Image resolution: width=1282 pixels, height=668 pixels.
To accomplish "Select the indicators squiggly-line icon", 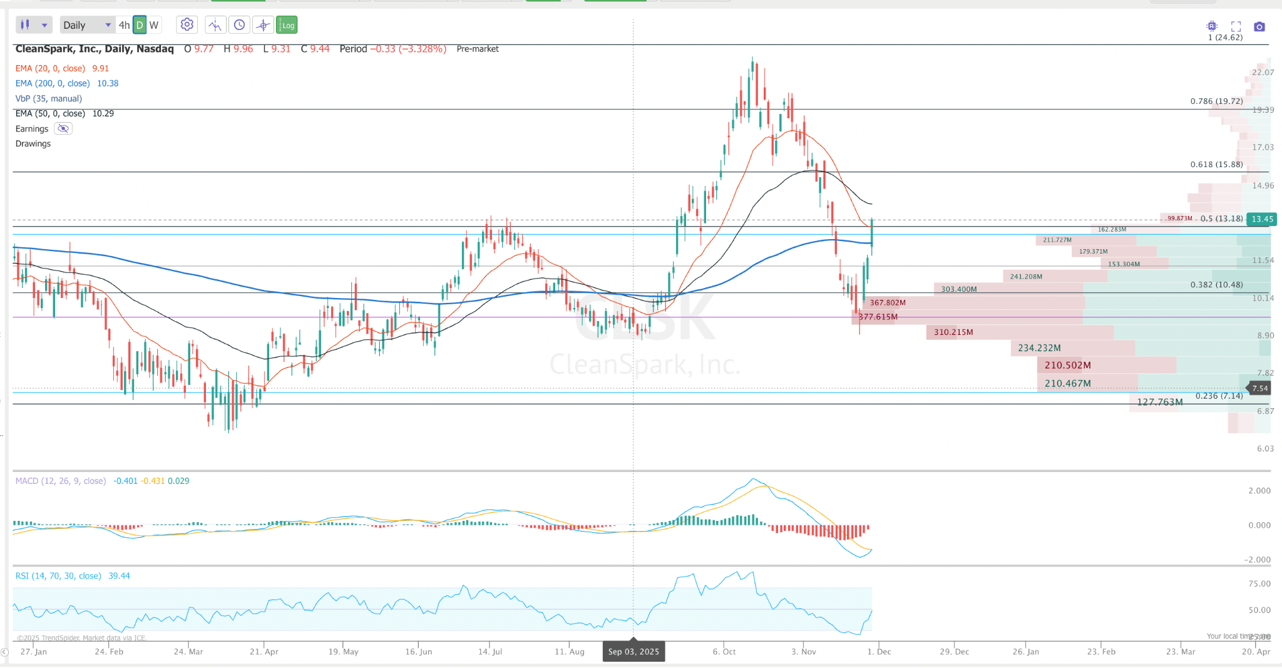I will point(215,24).
